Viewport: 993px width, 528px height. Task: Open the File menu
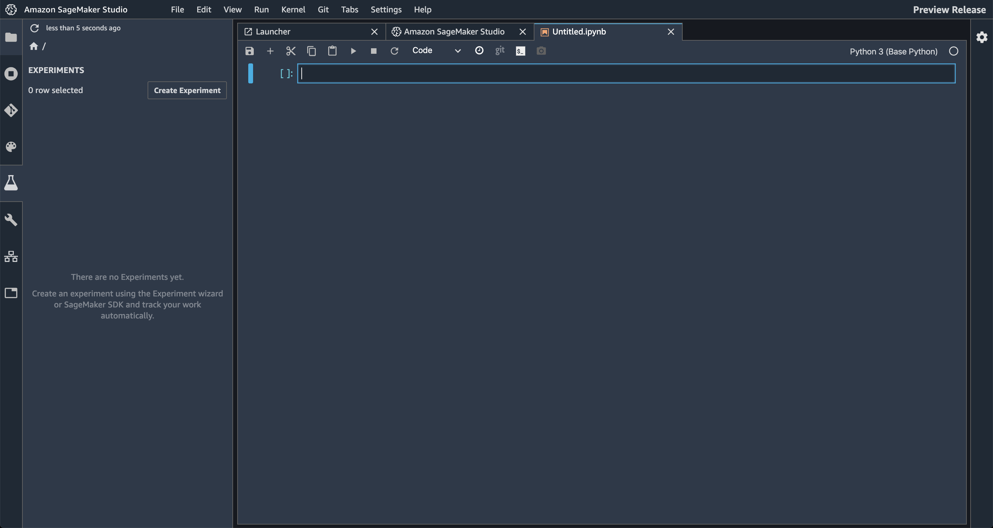177,10
